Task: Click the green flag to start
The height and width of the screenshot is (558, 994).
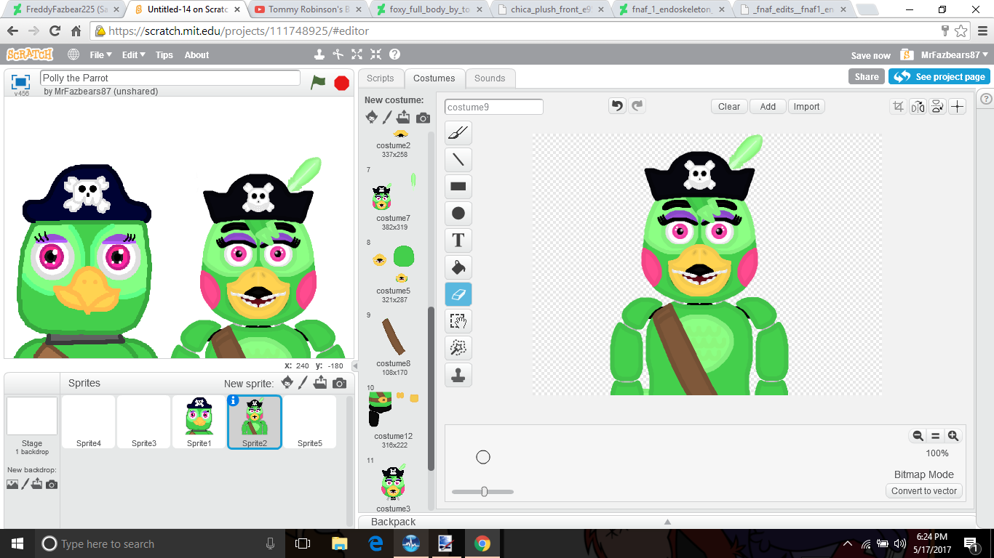Action: pyautogui.click(x=318, y=82)
